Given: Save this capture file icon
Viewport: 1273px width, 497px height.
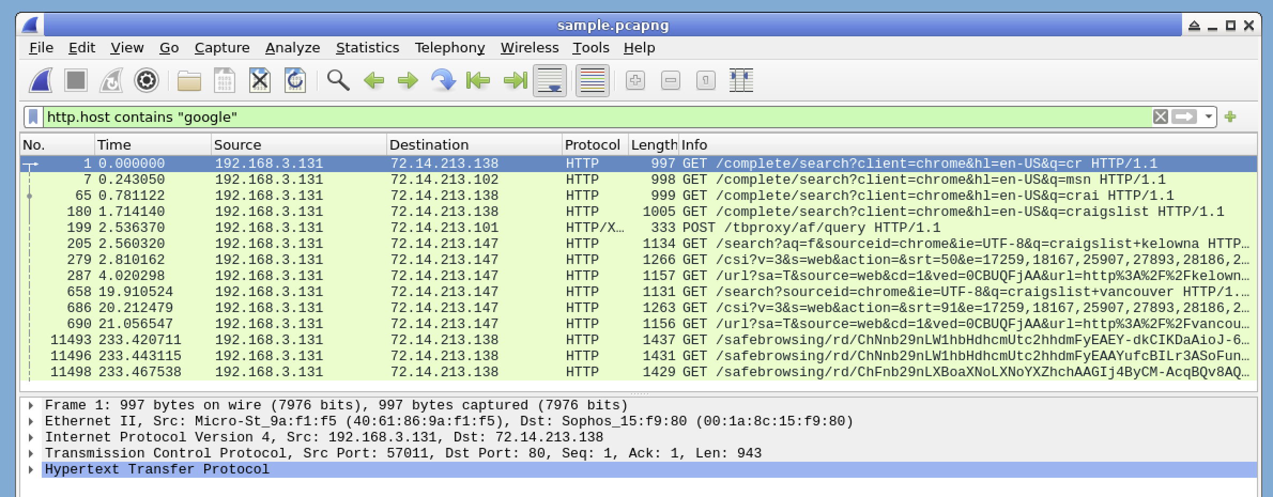Looking at the screenshot, I should (224, 81).
